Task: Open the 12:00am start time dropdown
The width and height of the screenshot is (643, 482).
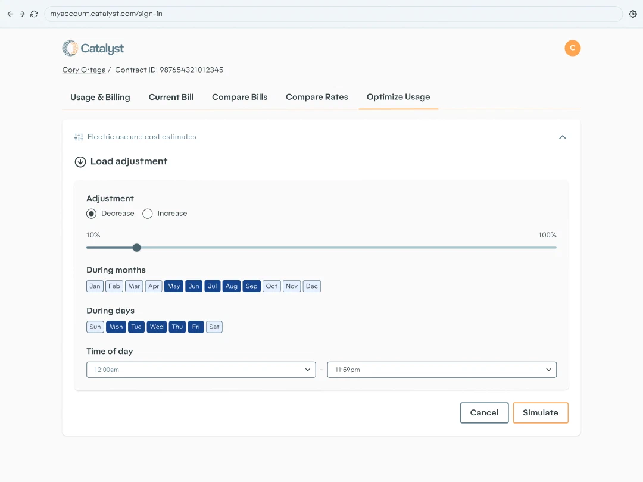Action: (201, 370)
